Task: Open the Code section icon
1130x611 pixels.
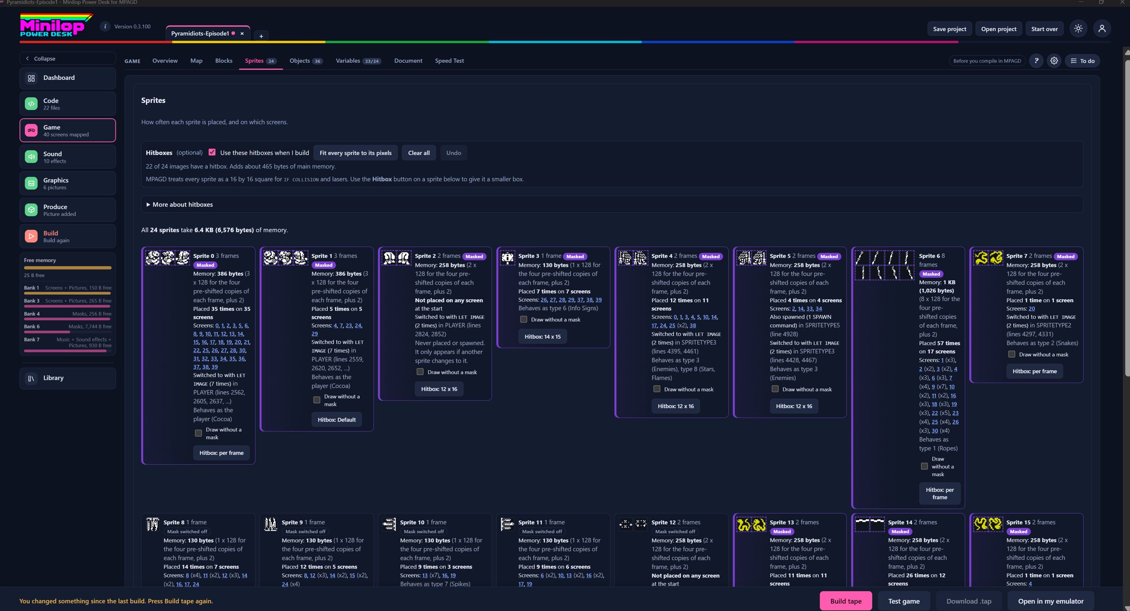Action: coord(31,104)
